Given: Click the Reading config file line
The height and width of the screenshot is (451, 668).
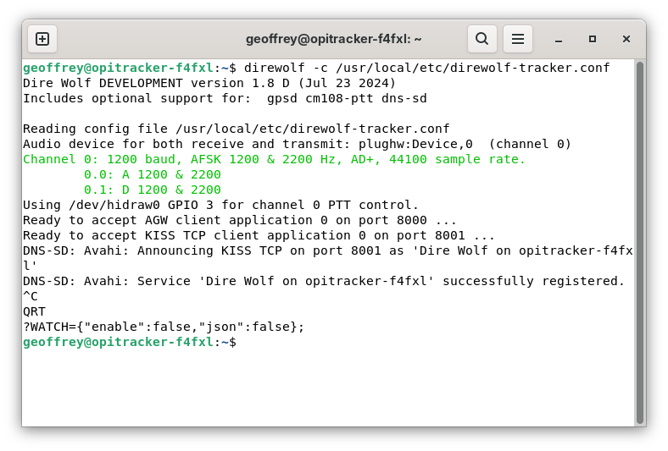Looking at the screenshot, I should click(x=236, y=129).
